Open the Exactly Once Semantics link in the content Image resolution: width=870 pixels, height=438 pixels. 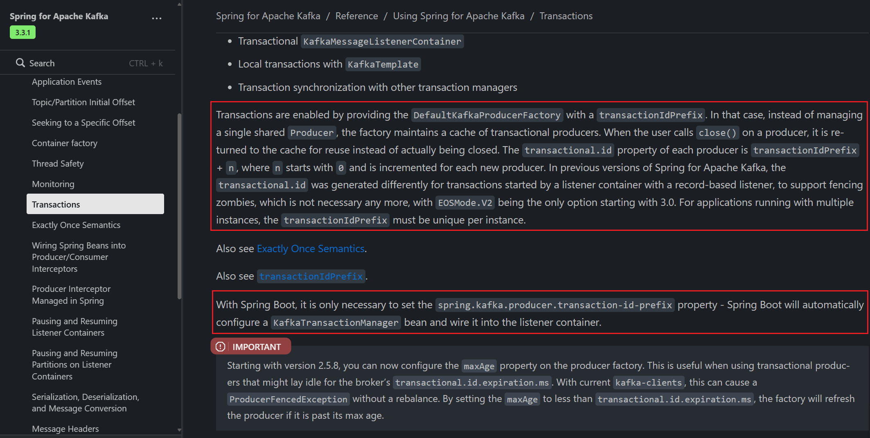pos(311,248)
